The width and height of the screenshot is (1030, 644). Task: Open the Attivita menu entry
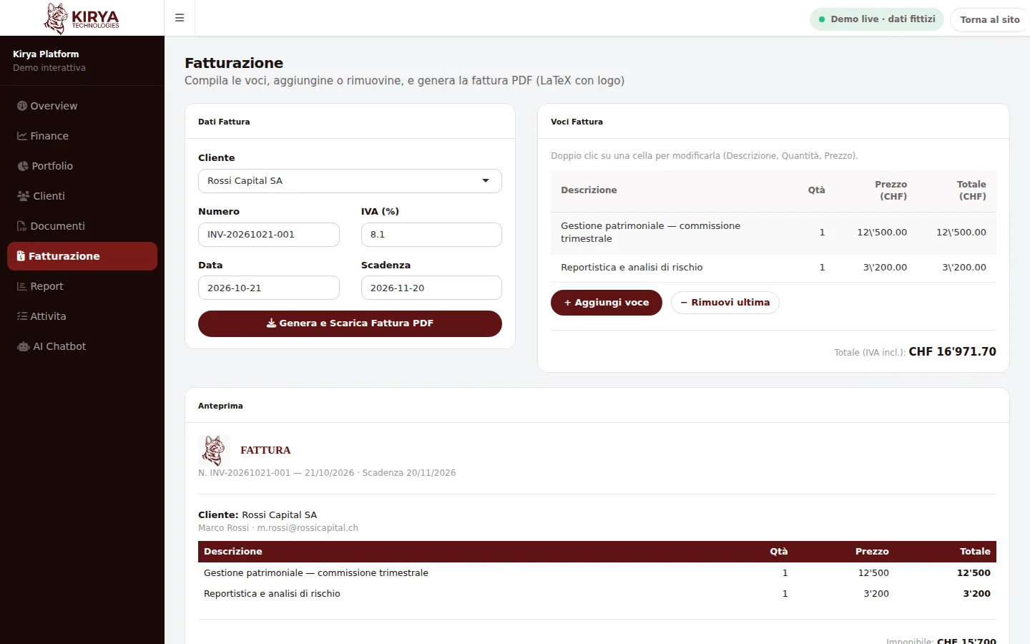[82, 316]
